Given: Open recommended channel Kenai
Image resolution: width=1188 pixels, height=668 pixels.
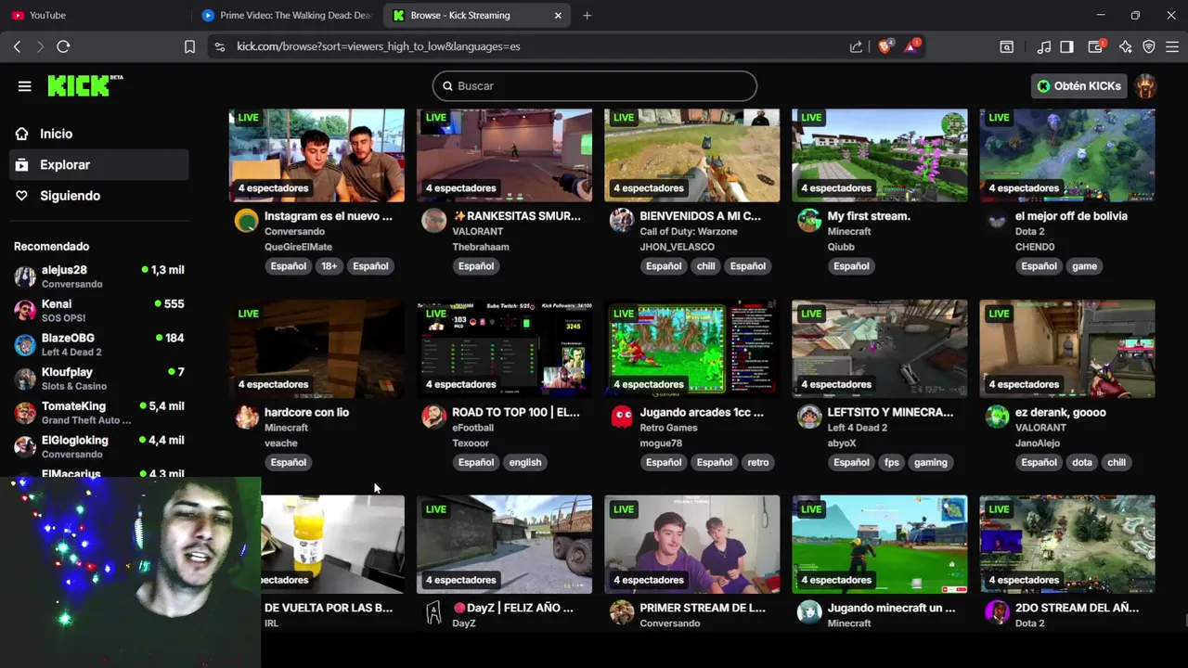Looking at the screenshot, I should 98,311.
